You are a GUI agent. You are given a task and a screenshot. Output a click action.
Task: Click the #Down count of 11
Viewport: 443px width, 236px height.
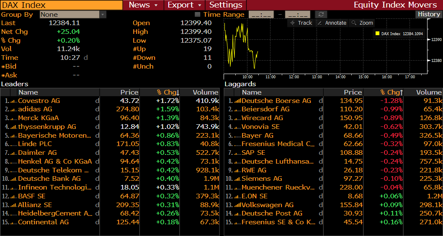[208, 58]
